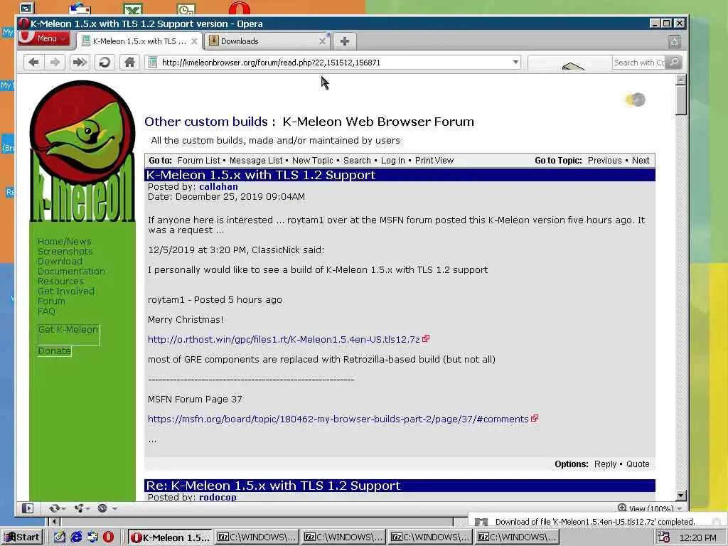728x546 pixels.
Task: Launch Internet Explorer from quick launch
Action: coord(75,537)
